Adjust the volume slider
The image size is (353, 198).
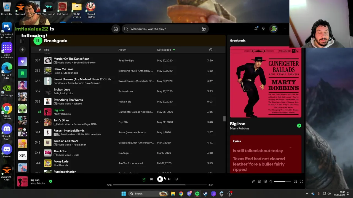[282, 182]
